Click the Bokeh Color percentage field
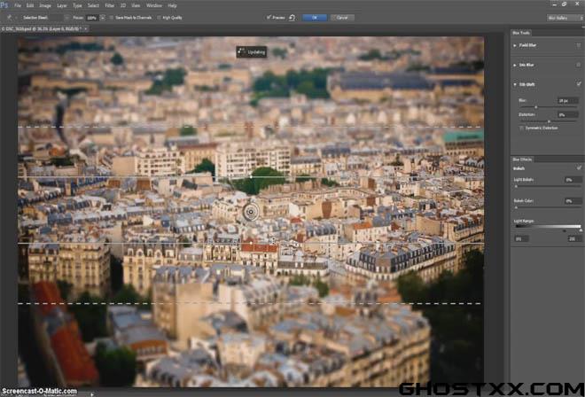The image size is (585, 397). tap(573, 201)
